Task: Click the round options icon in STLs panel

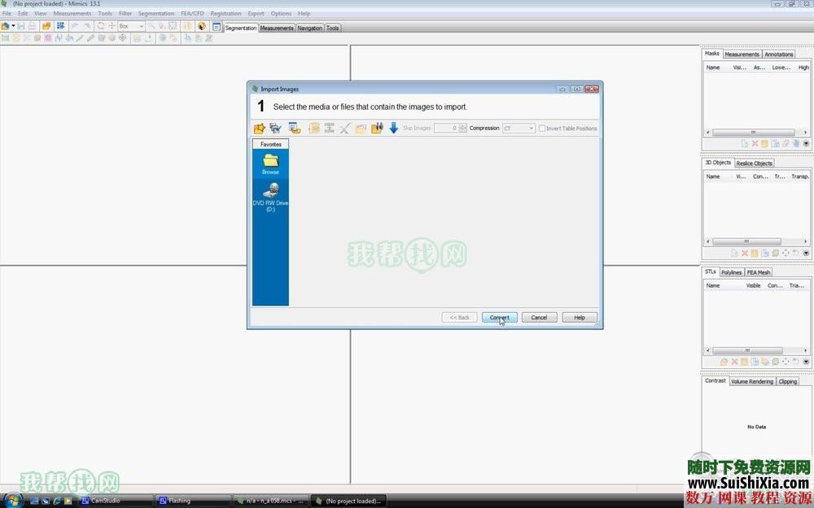Action: (806, 362)
